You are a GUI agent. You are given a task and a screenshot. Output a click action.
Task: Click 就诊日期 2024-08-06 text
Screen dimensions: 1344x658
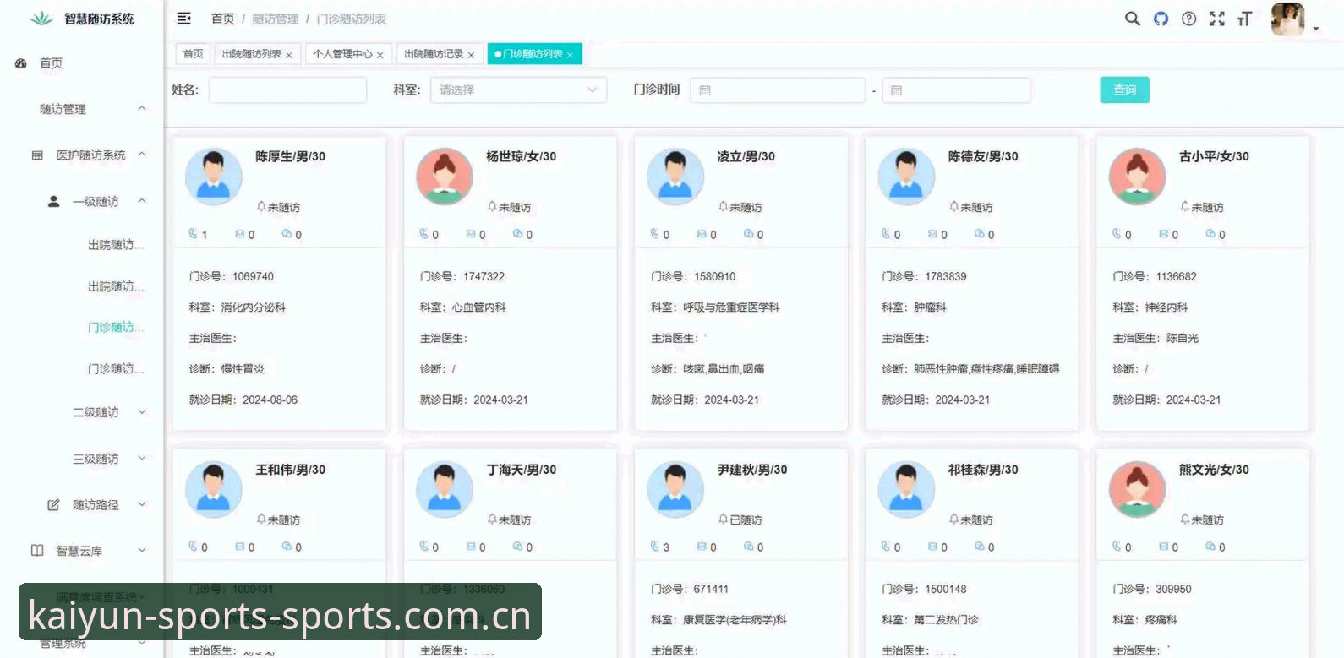coord(243,400)
